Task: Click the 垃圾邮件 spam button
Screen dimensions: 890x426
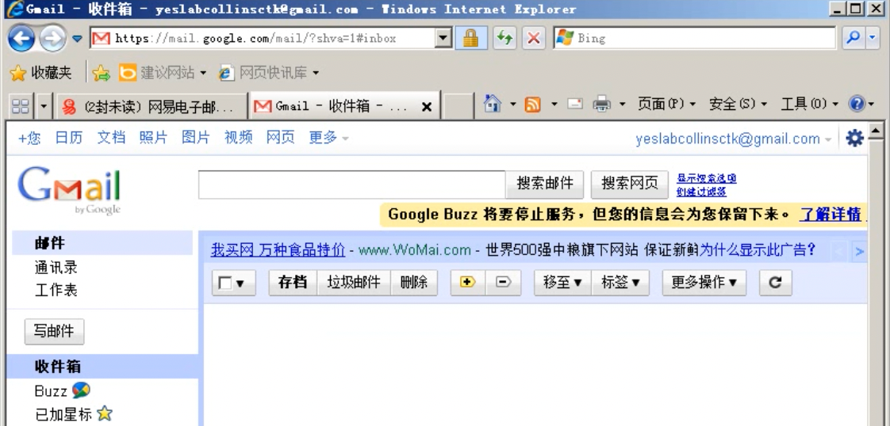Action: (354, 282)
